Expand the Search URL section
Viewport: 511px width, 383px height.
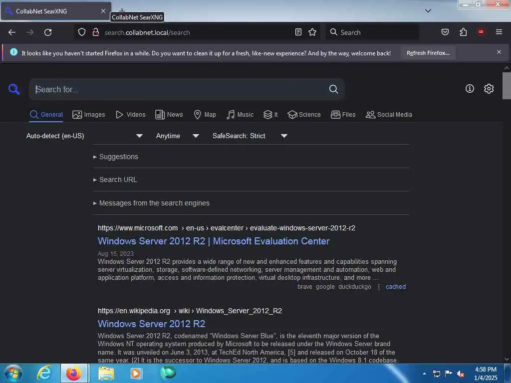coord(115,180)
